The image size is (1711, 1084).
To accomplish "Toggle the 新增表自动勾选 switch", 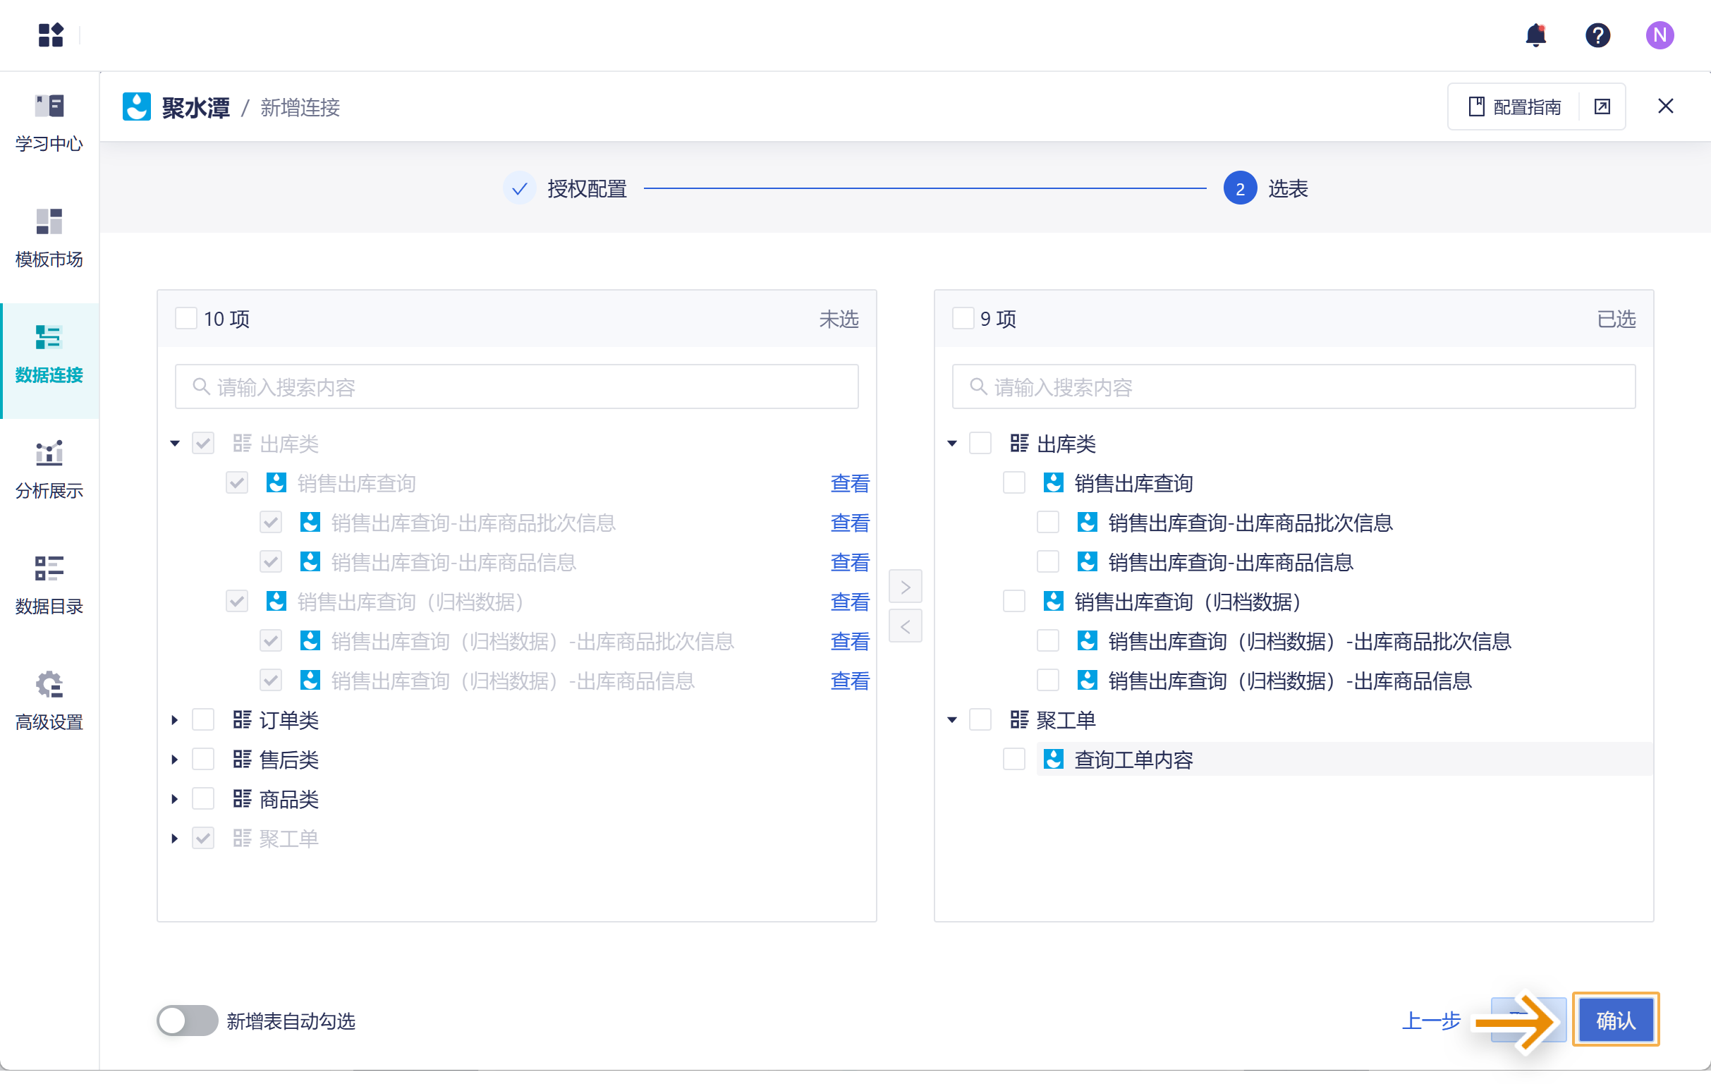I will point(187,1020).
